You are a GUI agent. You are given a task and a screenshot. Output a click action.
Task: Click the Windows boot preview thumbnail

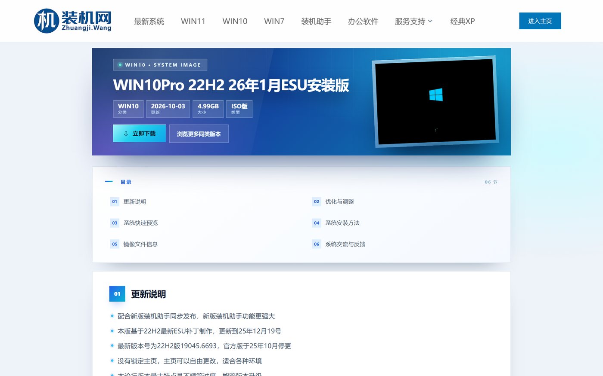tap(435, 101)
